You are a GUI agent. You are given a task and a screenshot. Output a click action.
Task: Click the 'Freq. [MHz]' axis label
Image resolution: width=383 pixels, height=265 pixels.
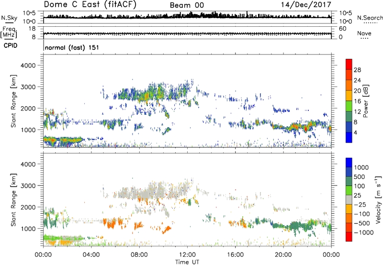pos(9,33)
